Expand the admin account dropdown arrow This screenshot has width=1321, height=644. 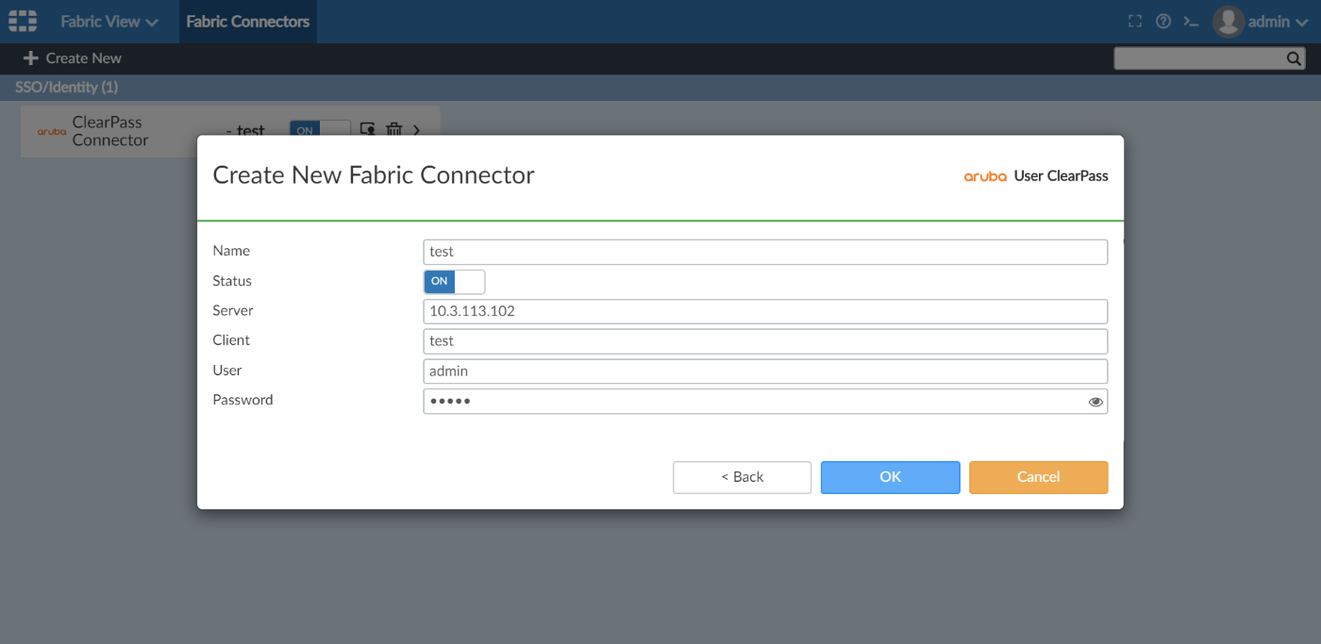click(1302, 22)
